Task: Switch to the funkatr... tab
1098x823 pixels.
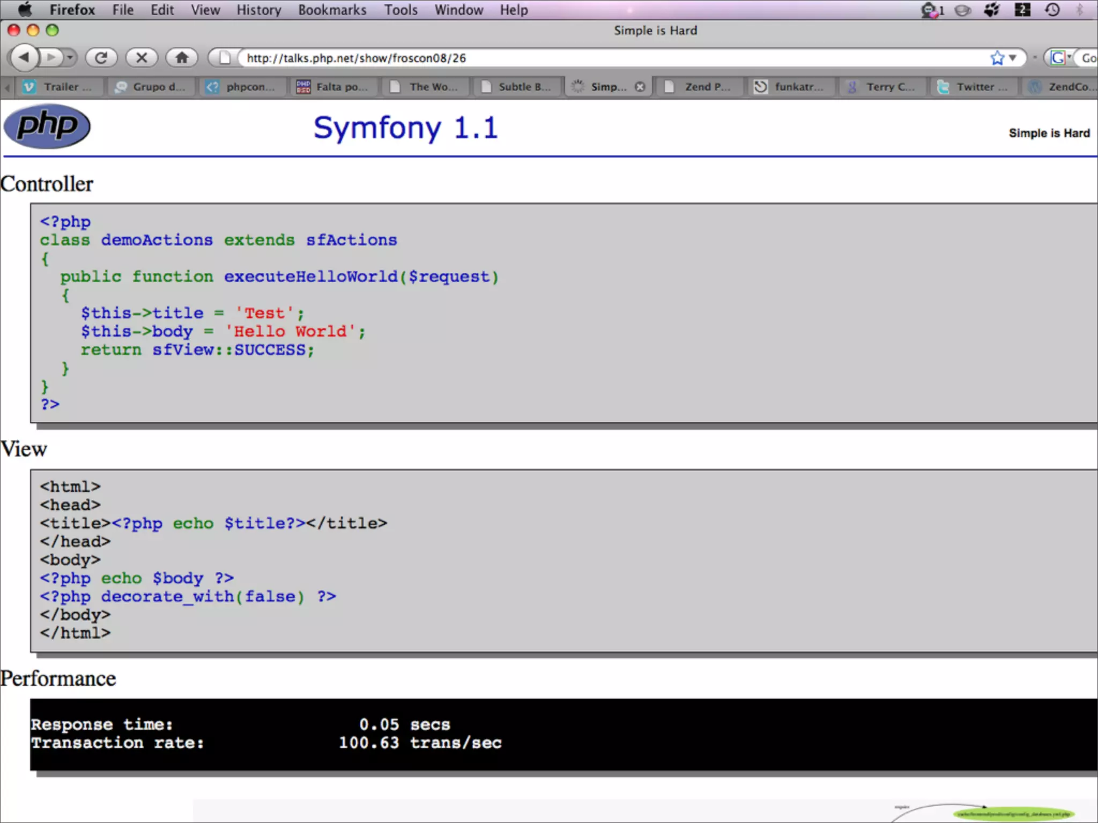Action: tap(791, 87)
